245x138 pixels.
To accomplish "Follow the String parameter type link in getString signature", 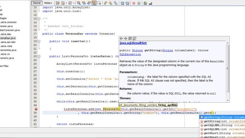I will click(x=168, y=50).
